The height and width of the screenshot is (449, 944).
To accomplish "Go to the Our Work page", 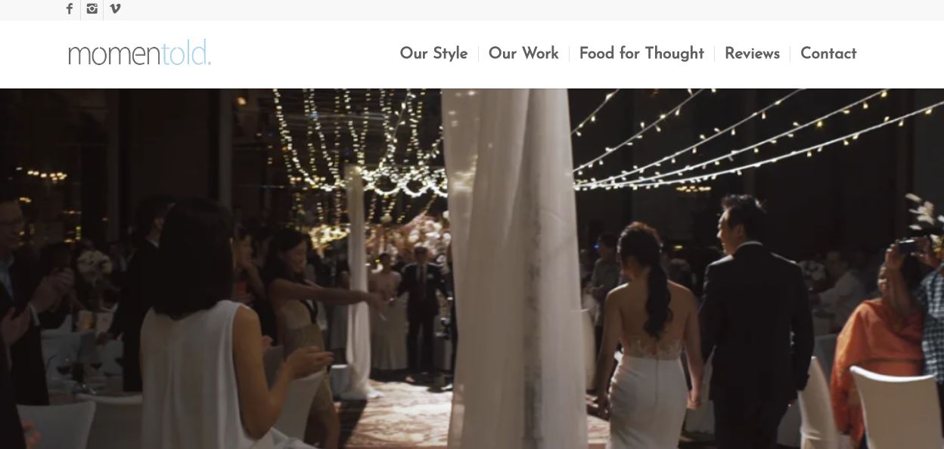I will pyautogui.click(x=523, y=54).
